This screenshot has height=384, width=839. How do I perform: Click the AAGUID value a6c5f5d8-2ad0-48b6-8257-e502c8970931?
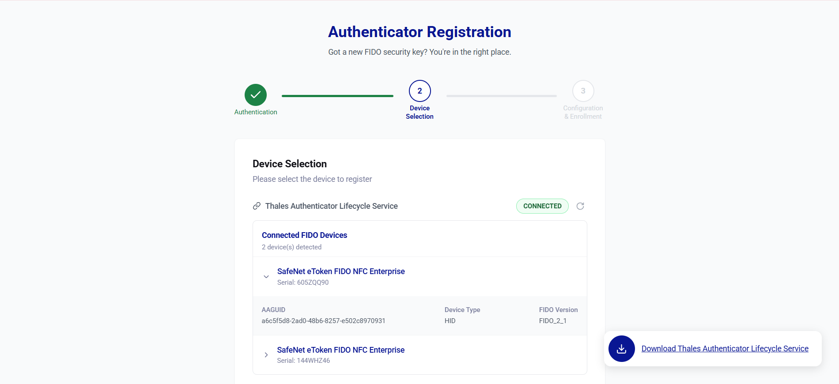(323, 321)
